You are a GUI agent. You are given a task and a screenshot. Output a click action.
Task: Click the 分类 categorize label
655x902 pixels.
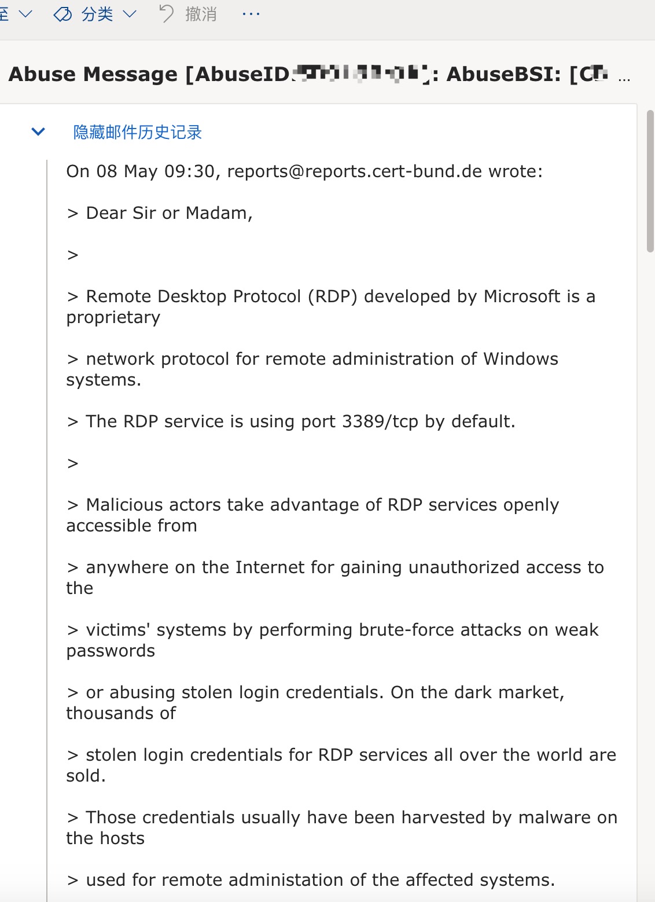tap(97, 14)
